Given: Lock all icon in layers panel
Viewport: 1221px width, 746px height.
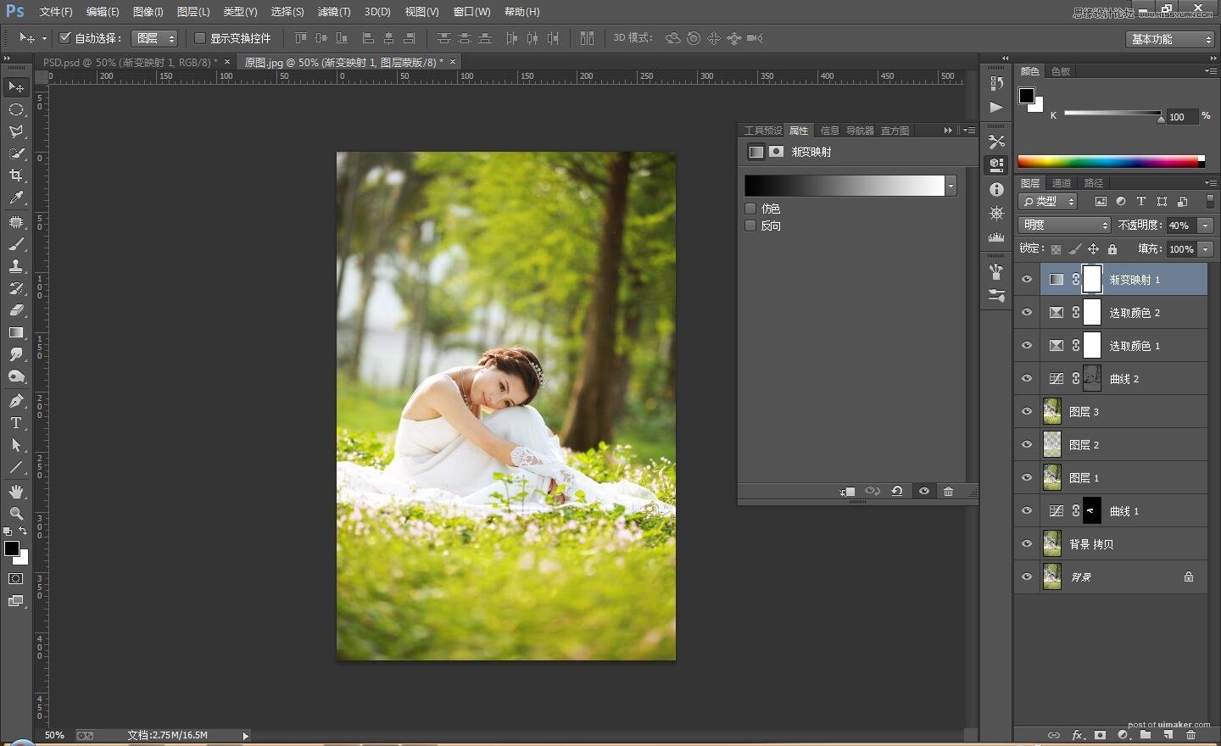Looking at the screenshot, I should pyautogui.click(x=1112, y=249).
